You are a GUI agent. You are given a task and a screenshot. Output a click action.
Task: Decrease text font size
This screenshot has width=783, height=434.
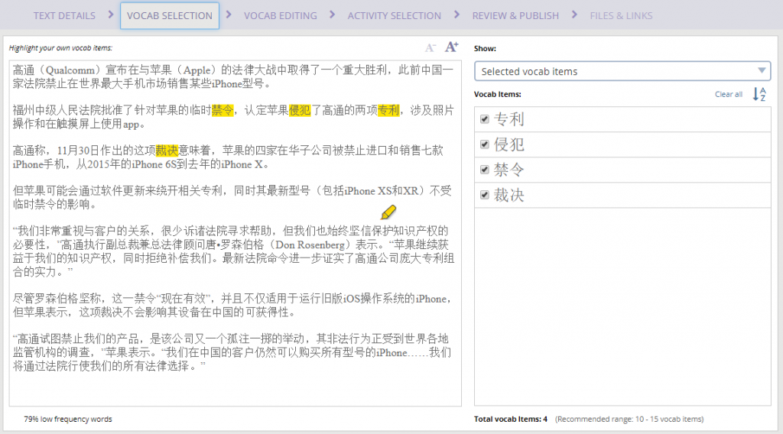pyautogui.click(x=430, y=47)
